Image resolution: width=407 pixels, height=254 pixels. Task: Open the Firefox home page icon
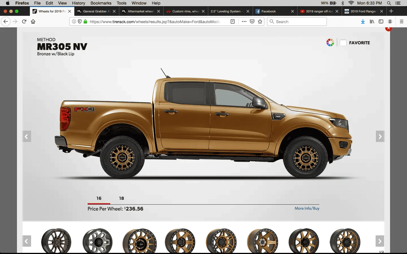click(33, 21)
